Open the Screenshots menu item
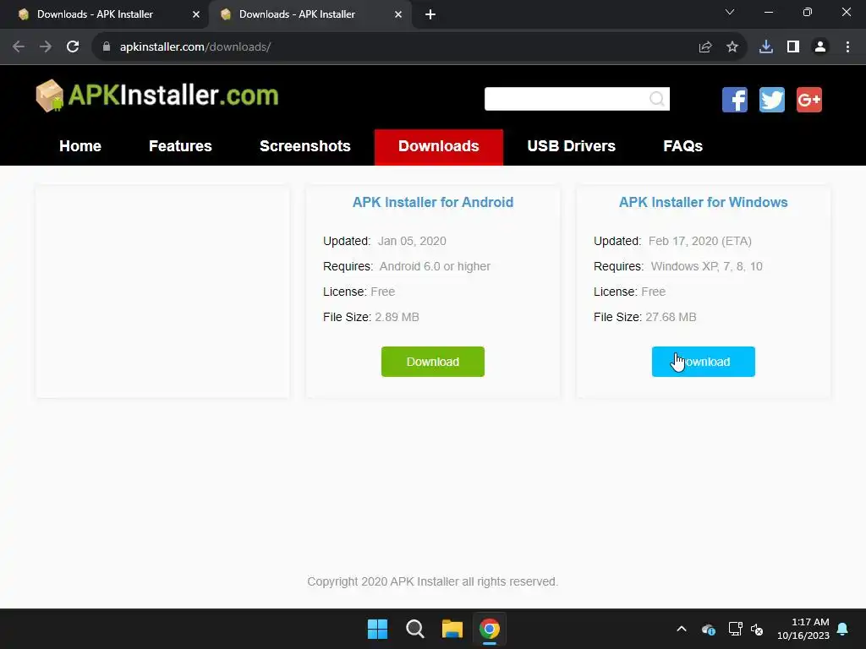The height and width of the screenshot is (649, 866). tap(304, 146)
